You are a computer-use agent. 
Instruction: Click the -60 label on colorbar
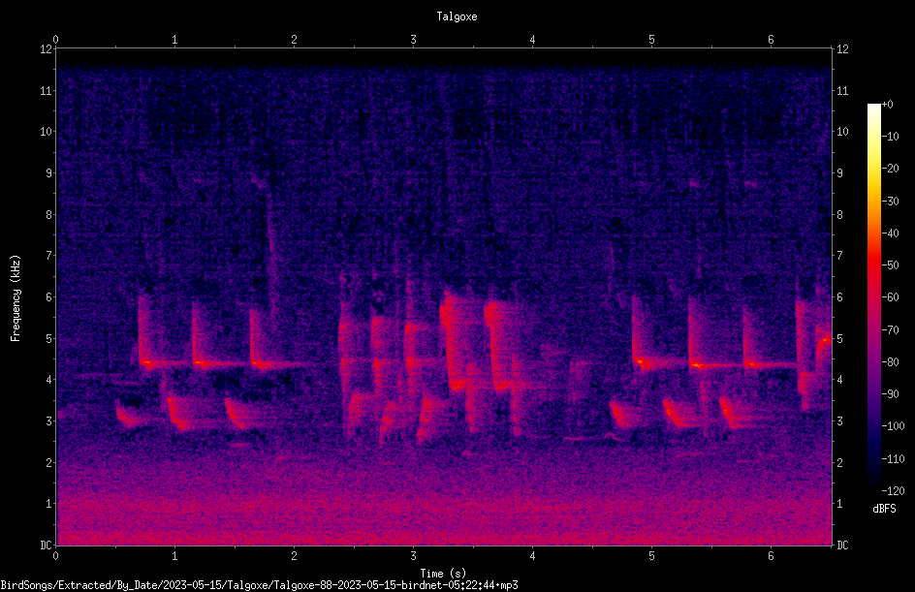point(890,297)
